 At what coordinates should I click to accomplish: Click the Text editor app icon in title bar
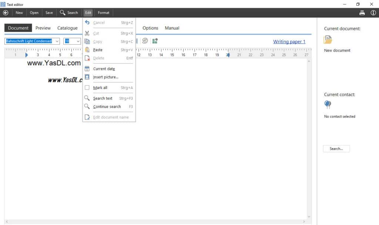pyautogui.click(x=3, y=4)
